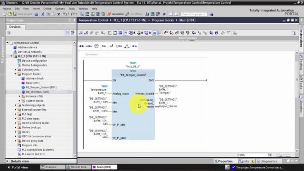The height and width of the screenshot is (171, 304).
Task: Switch to the Overview taskbar tab
Action: 53,167
